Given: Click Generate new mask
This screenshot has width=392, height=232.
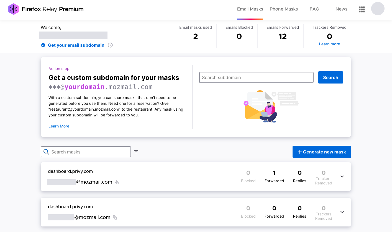Looking at the screenshot, I should click(321, 152).
